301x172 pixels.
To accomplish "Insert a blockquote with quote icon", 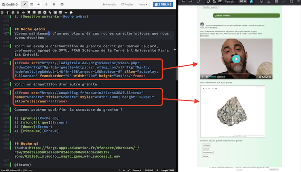I will pos(29,12).
